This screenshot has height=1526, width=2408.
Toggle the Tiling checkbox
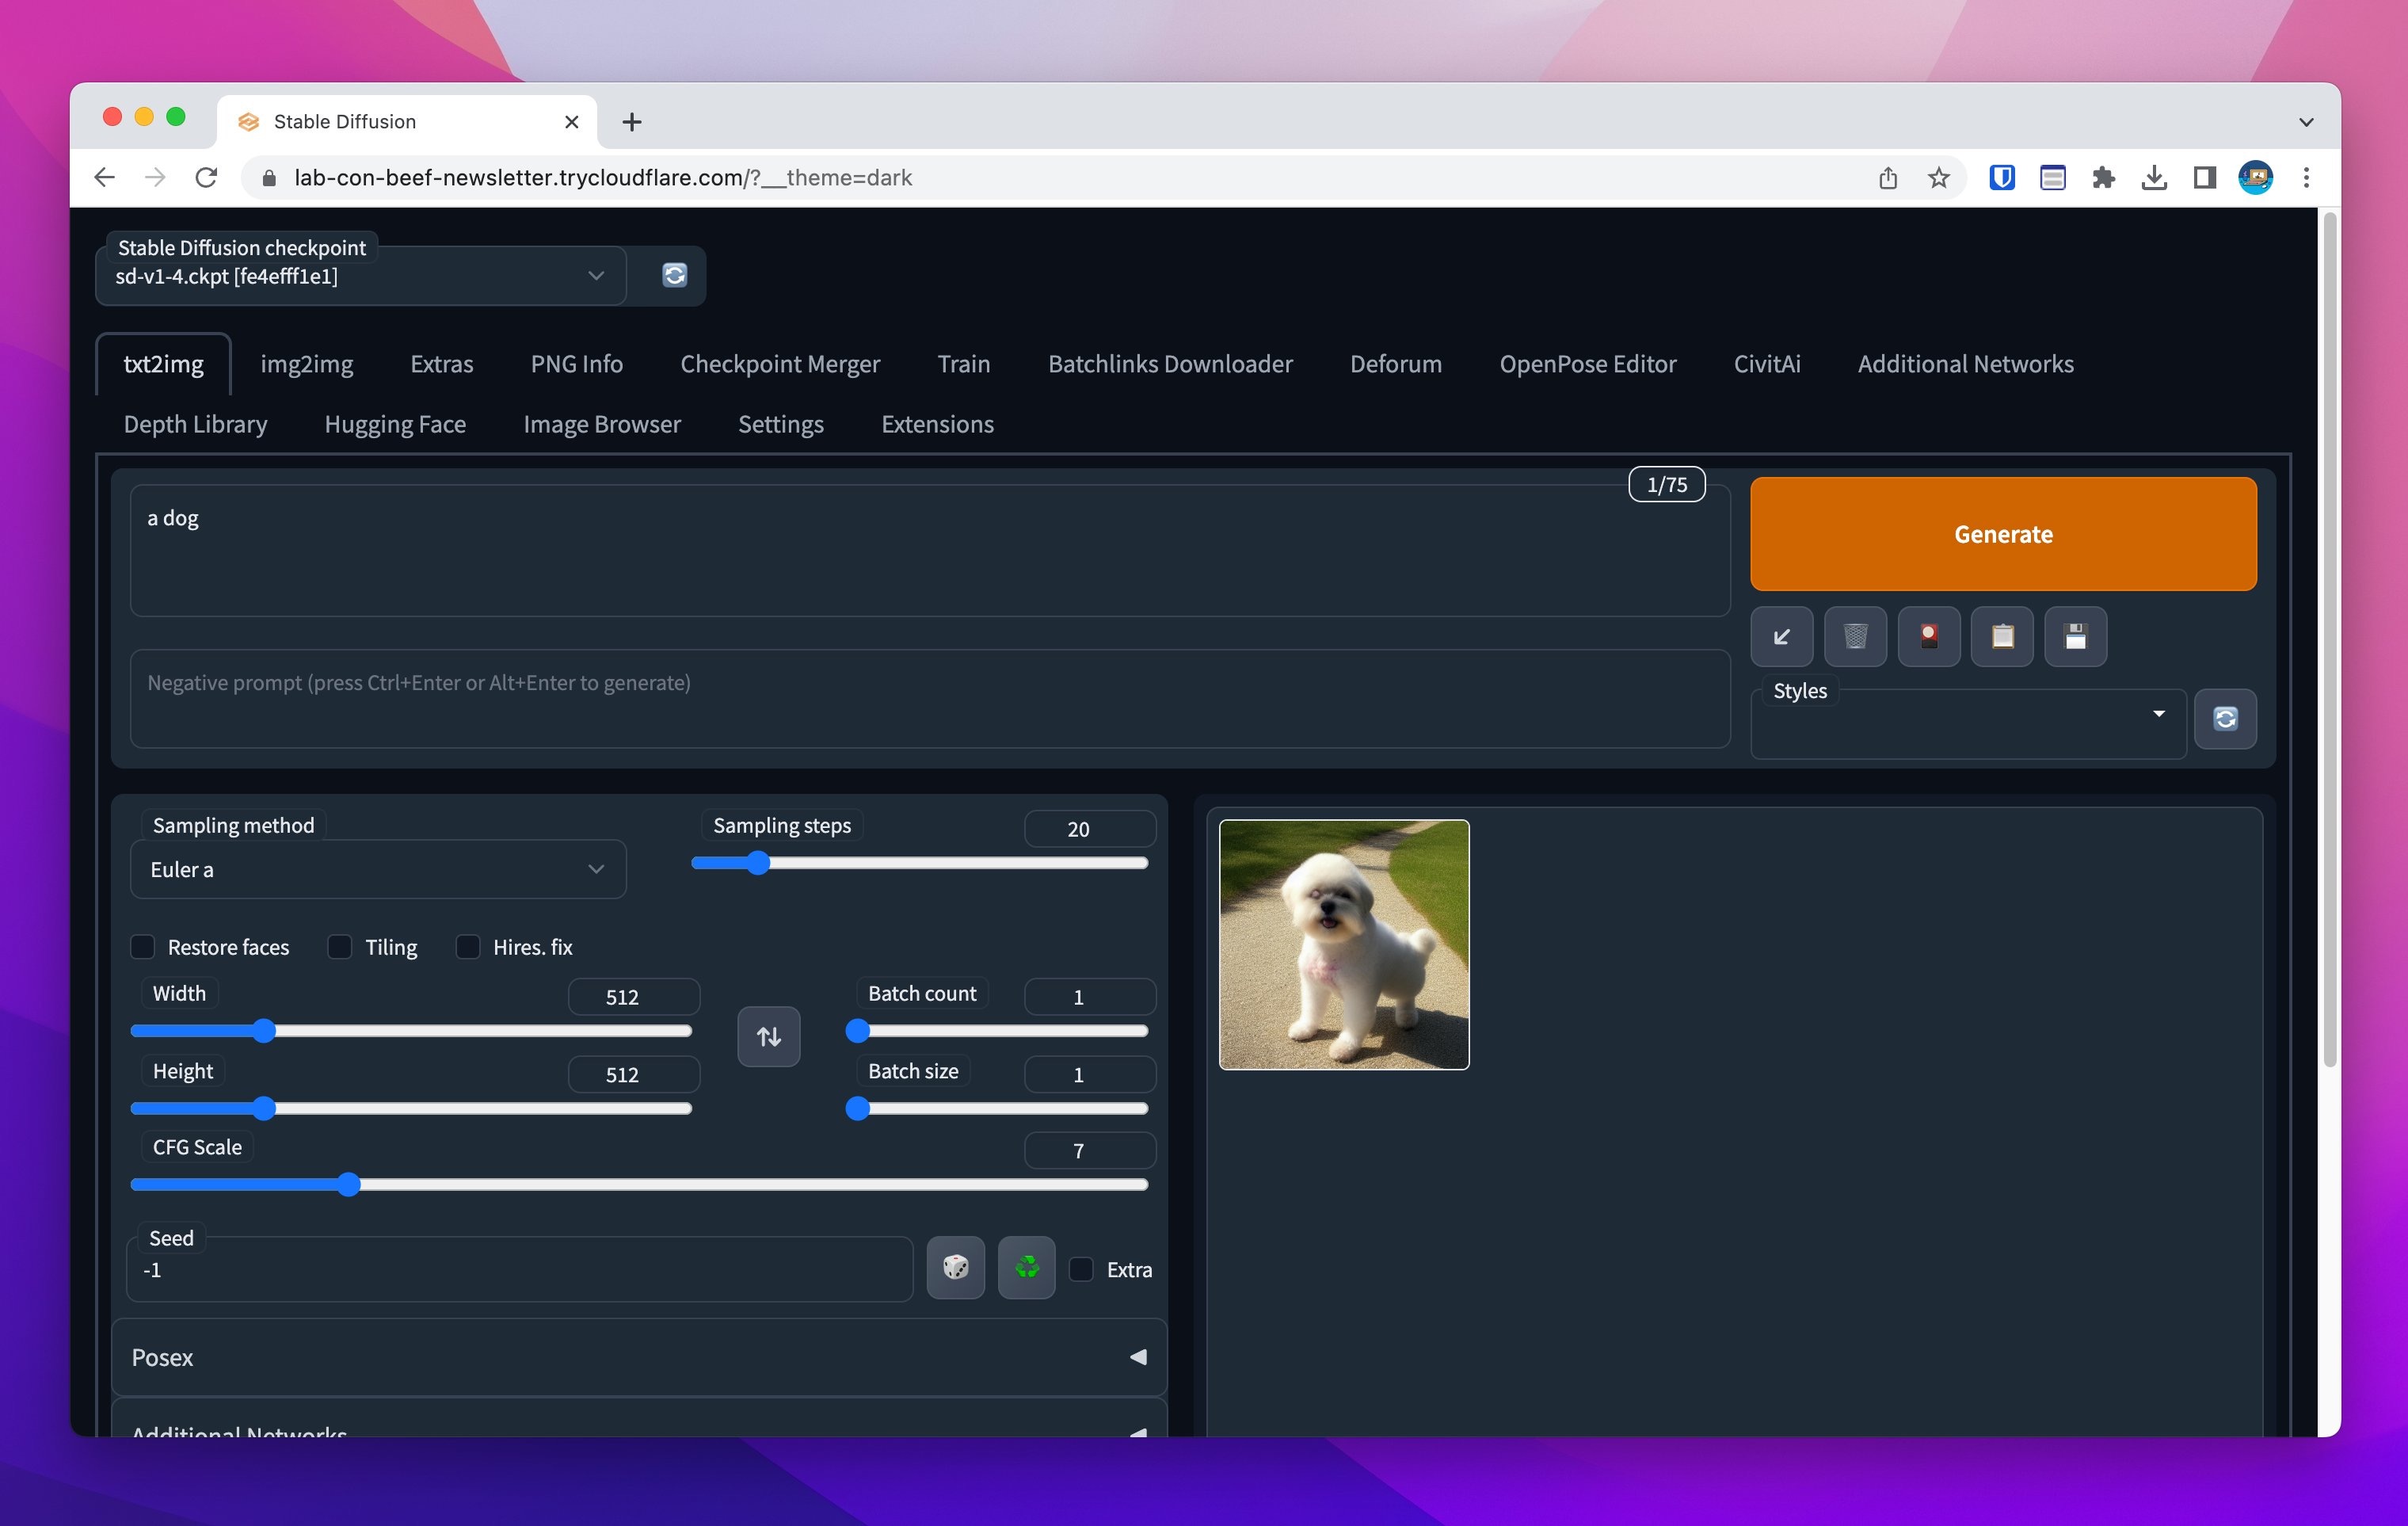pos(340,947)
